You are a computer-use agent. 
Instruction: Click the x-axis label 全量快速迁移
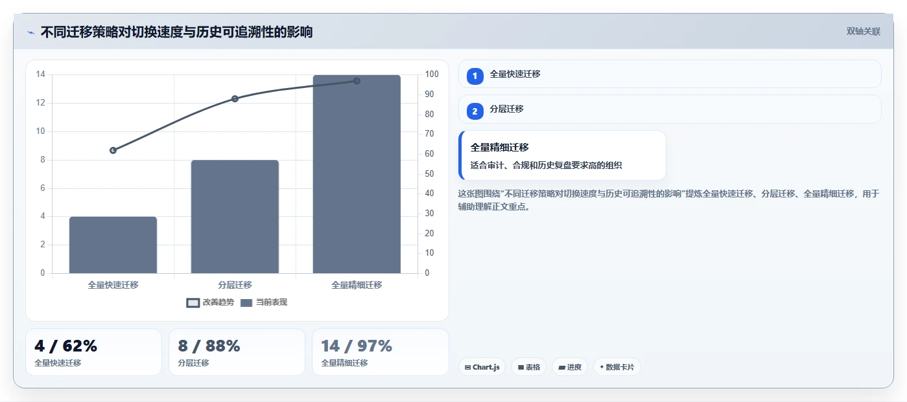pos(113,285)
